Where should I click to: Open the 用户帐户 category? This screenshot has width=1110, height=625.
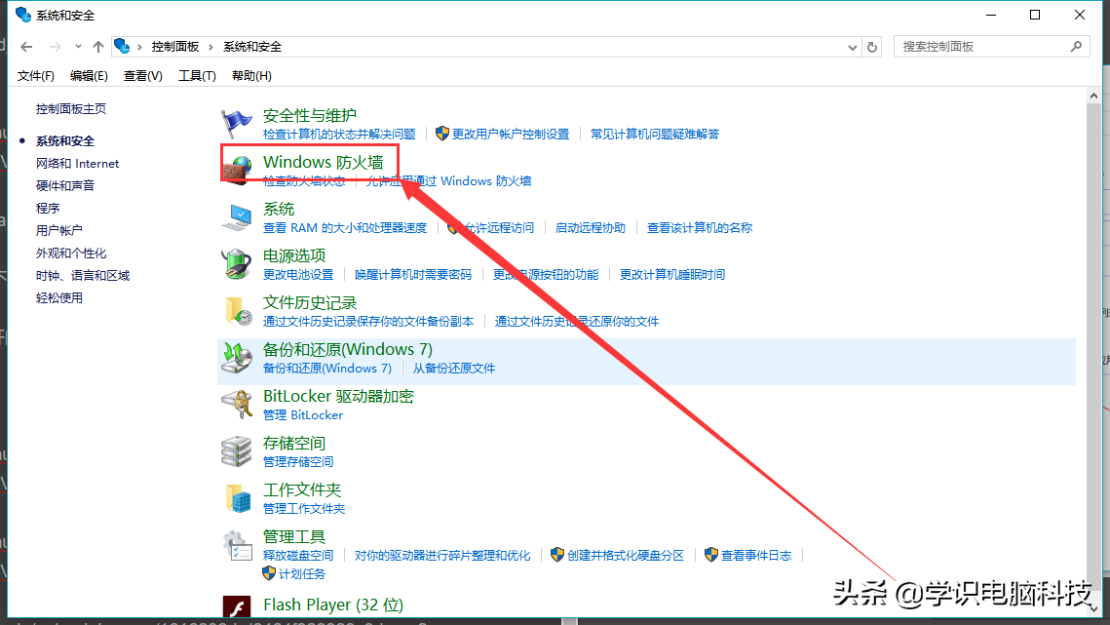click(x=58, y=230)
